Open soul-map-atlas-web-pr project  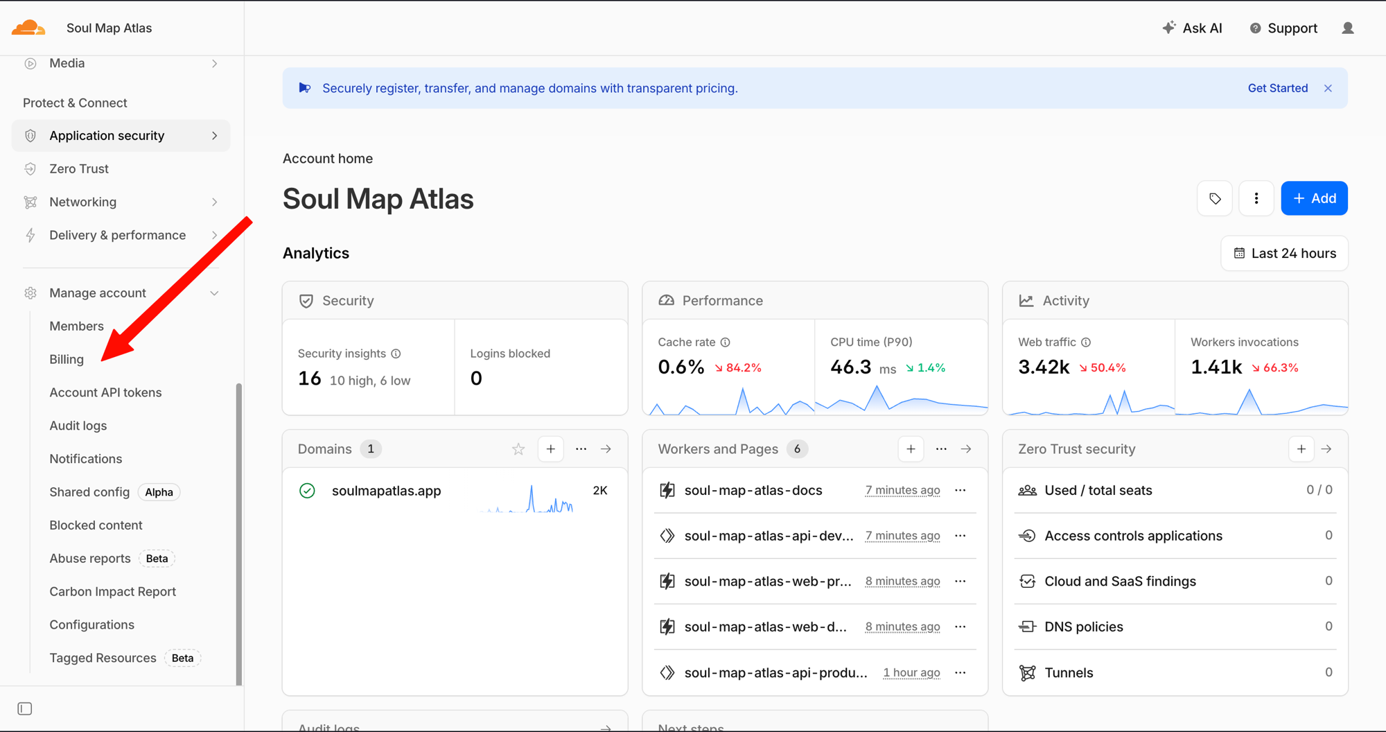768,582
